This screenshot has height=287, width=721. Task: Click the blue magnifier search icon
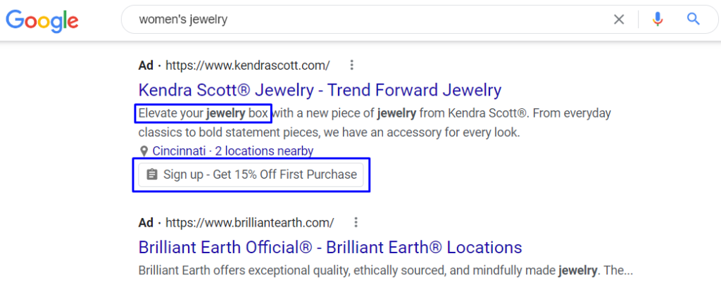pyautogui.click(x=693, y=19)
